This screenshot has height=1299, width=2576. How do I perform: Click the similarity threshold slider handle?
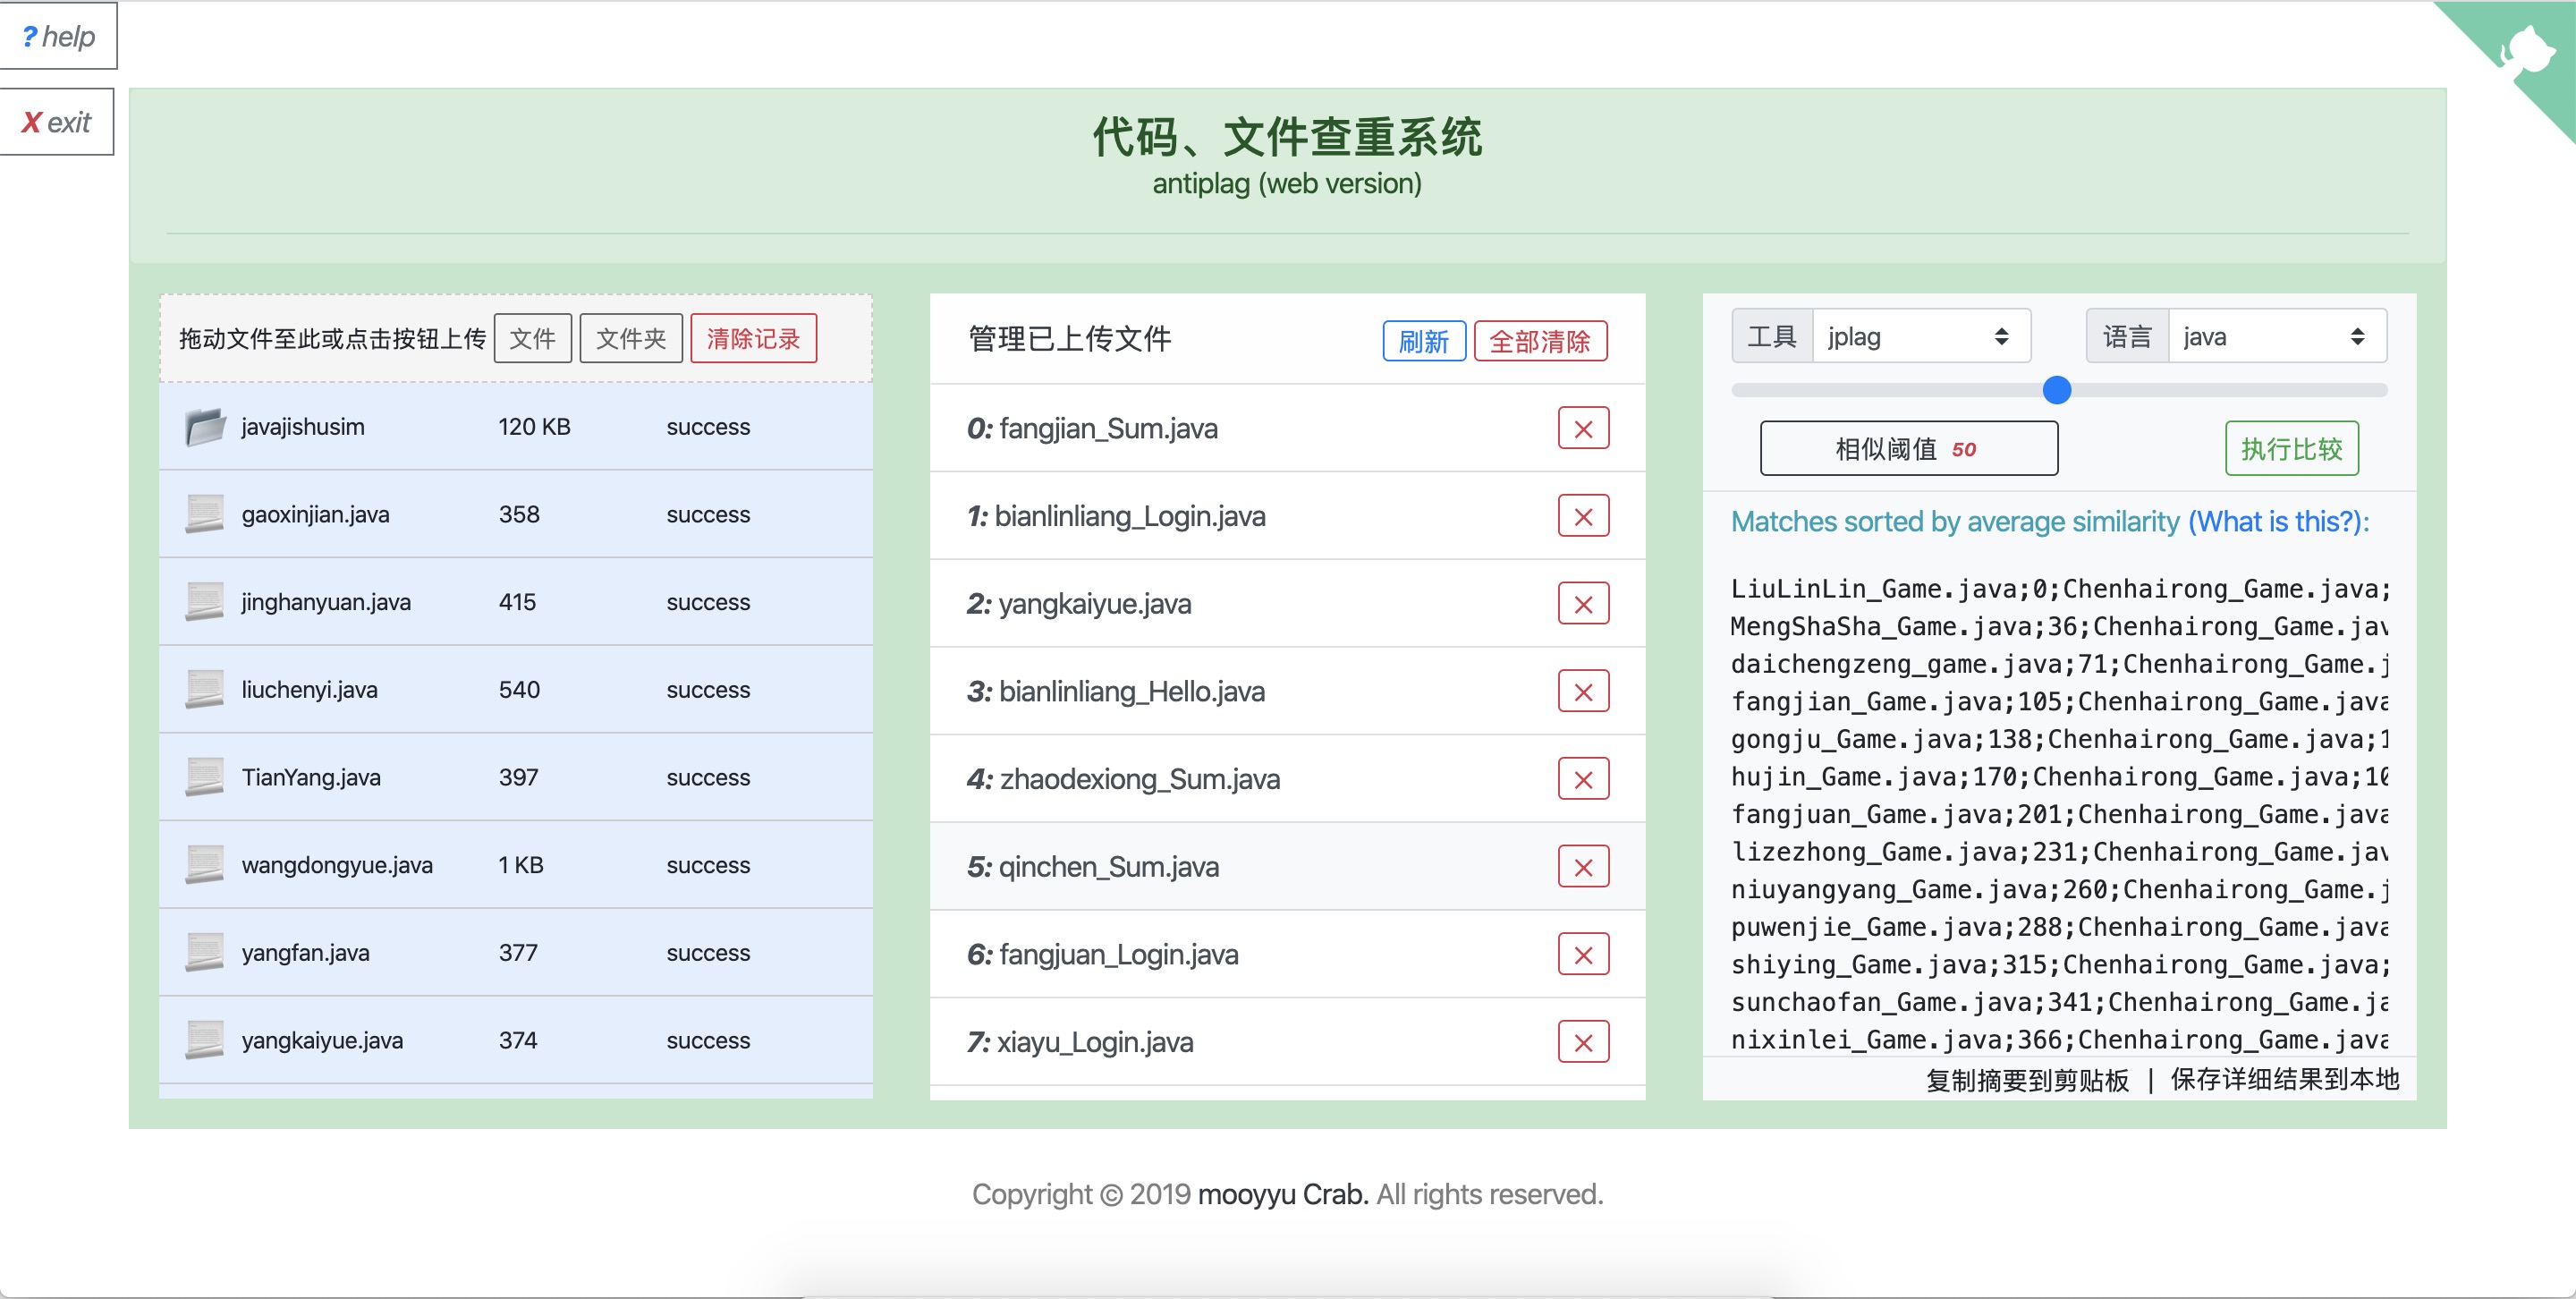[2056, 390]
